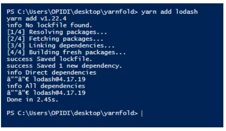
Task: Click the 'success Saved 1 new dependency.' message
Action: [64, 66]
